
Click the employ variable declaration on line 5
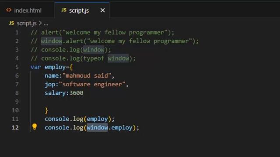(55, 67)
